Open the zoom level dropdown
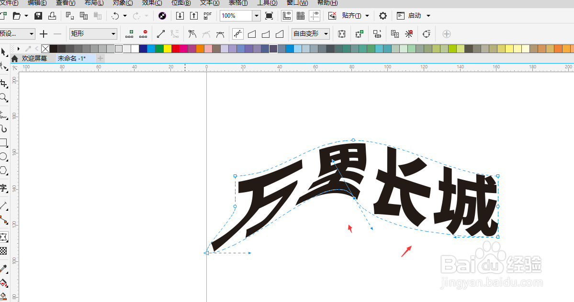This screenshot has width=574, height=302. pyautogui.click(x=256, y=15)
